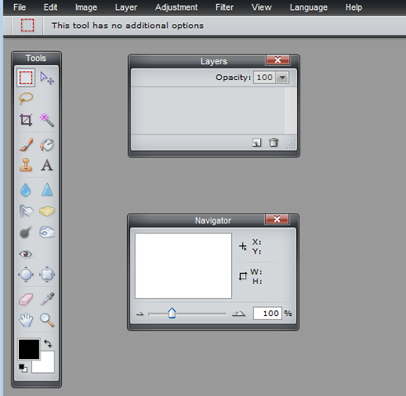Swap foreground and background colors
406x396 pixels.
[x=48, y=343]
